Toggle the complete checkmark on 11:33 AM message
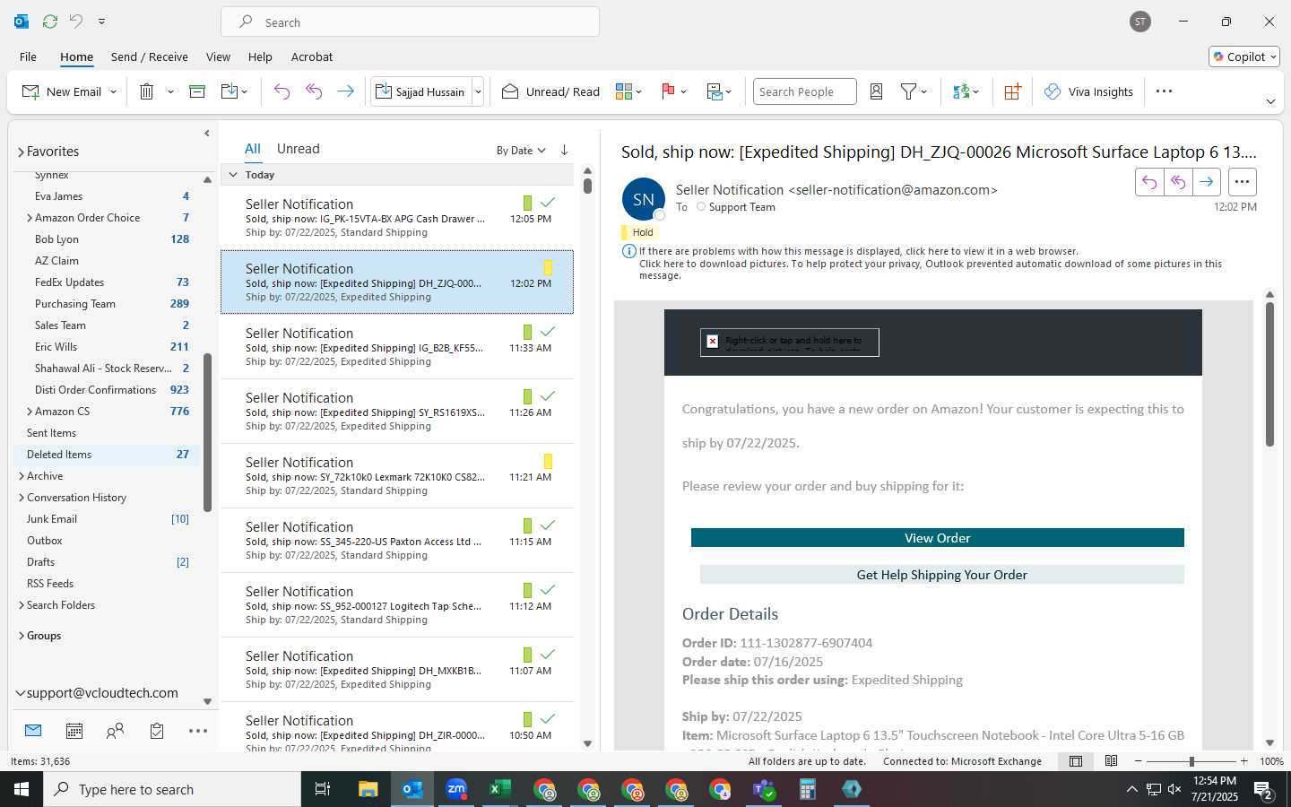The width and height of the screenshot is (1291, 807). coord(548,332)
